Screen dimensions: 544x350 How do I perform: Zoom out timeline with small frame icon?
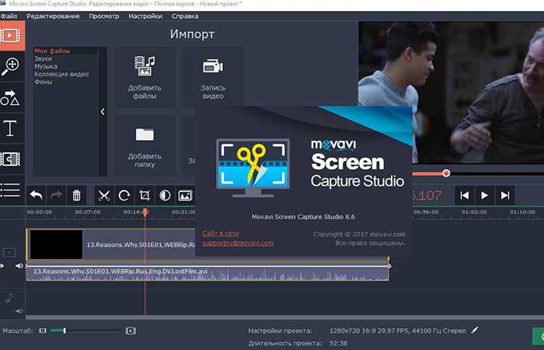click(43, 331)
